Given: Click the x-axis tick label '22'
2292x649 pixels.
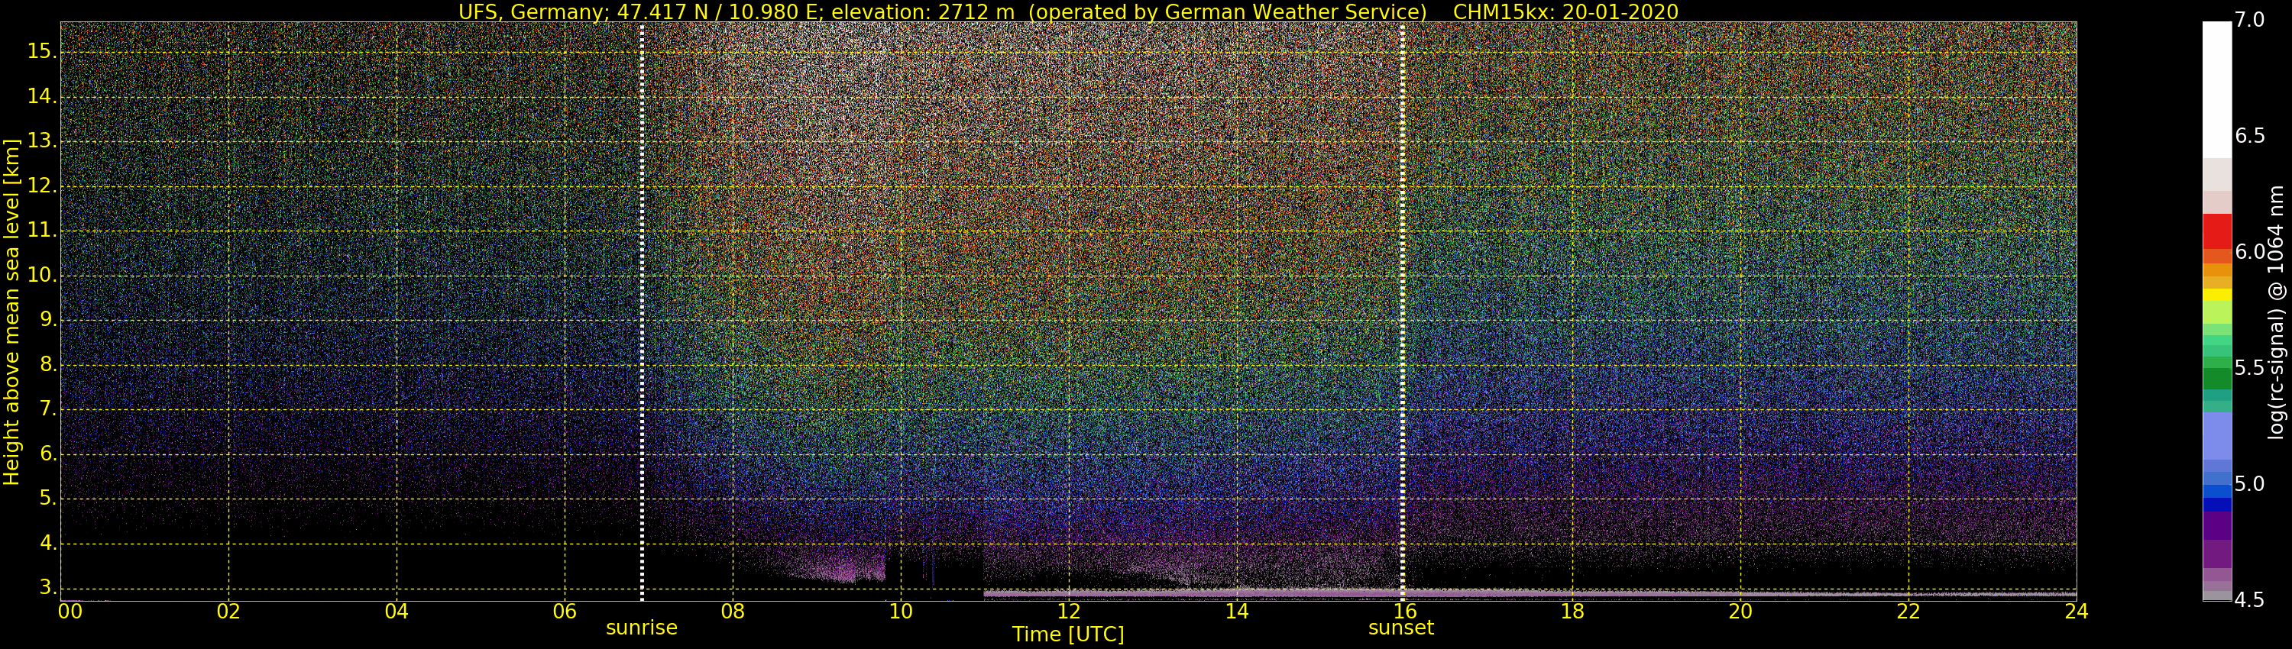Looking at the screenshot, I should [x=1908, y=612].
